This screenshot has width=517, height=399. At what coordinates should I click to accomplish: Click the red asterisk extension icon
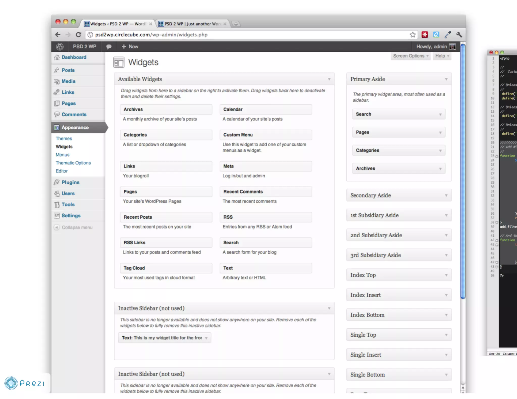click(425, 35)
